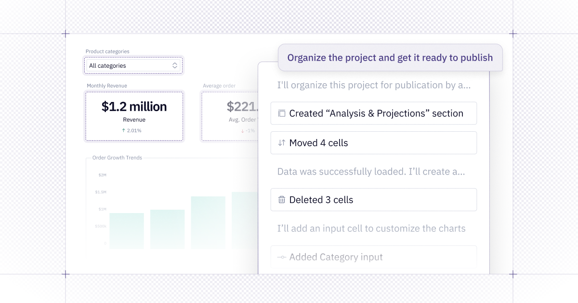This screenshot has height=303, width=578.
Task: Click the tallest bar in Order Growth Trends
Action: point(245,220)
